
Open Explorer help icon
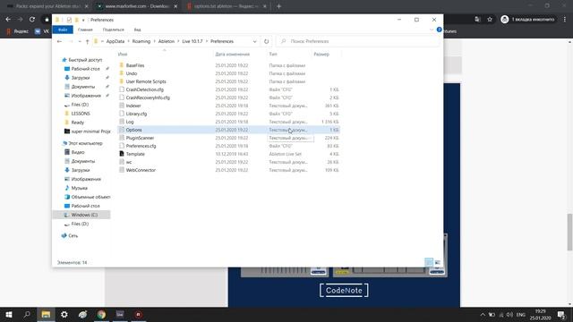pyautogui.click(x=439, y=30)
